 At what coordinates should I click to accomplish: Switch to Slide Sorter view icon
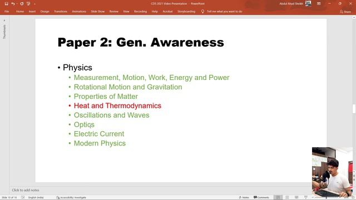[x=287, y=198]
